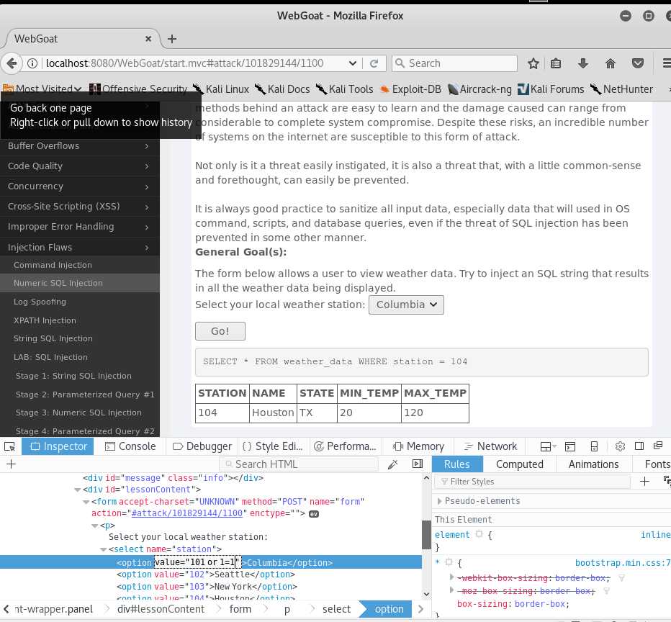Highlight elements matching the * selector
This screenshot has height=622, width=671.
[449, 562]
